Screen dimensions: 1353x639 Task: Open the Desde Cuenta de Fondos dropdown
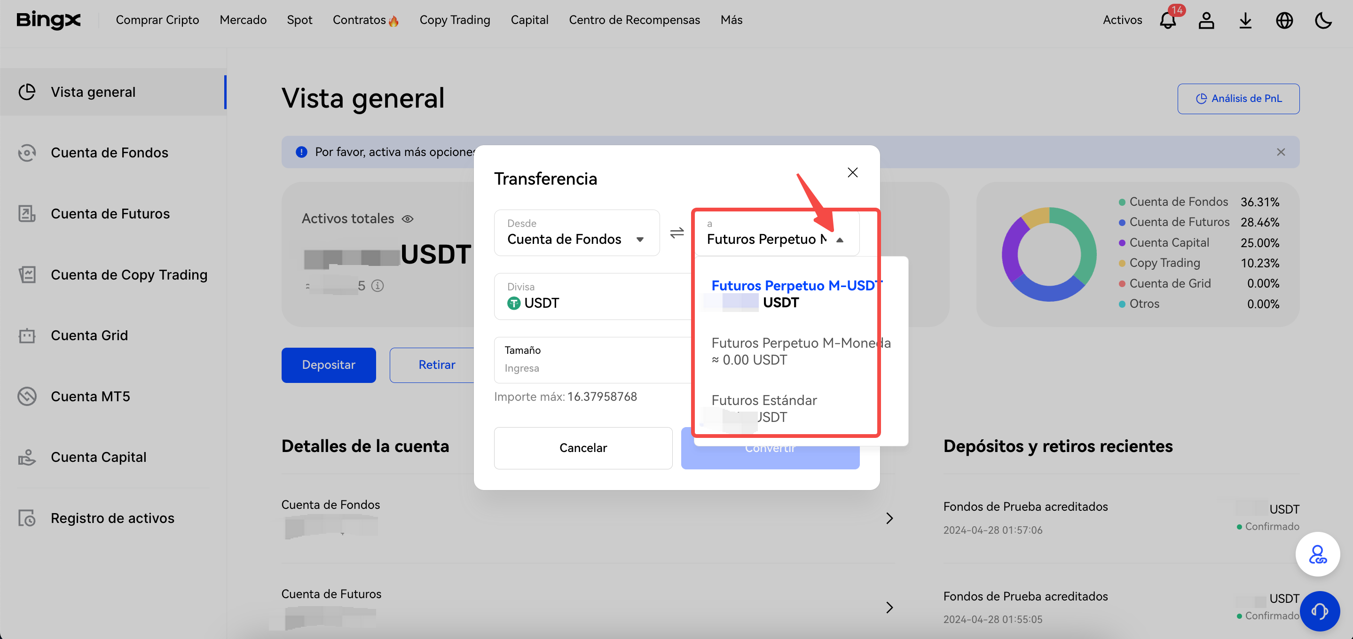click(x=576, y=233)
